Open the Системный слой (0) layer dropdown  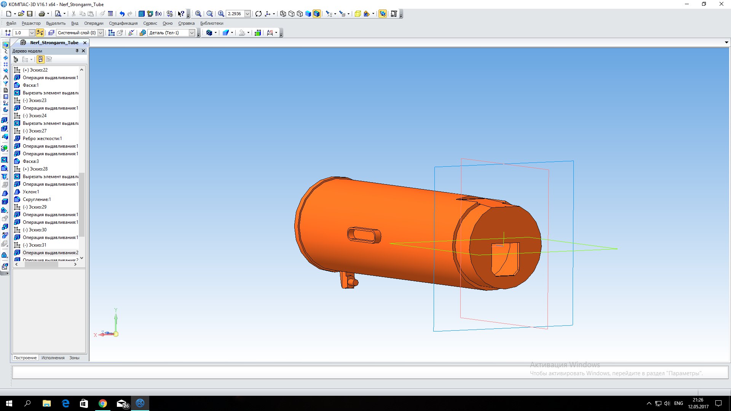coord(101,33)
